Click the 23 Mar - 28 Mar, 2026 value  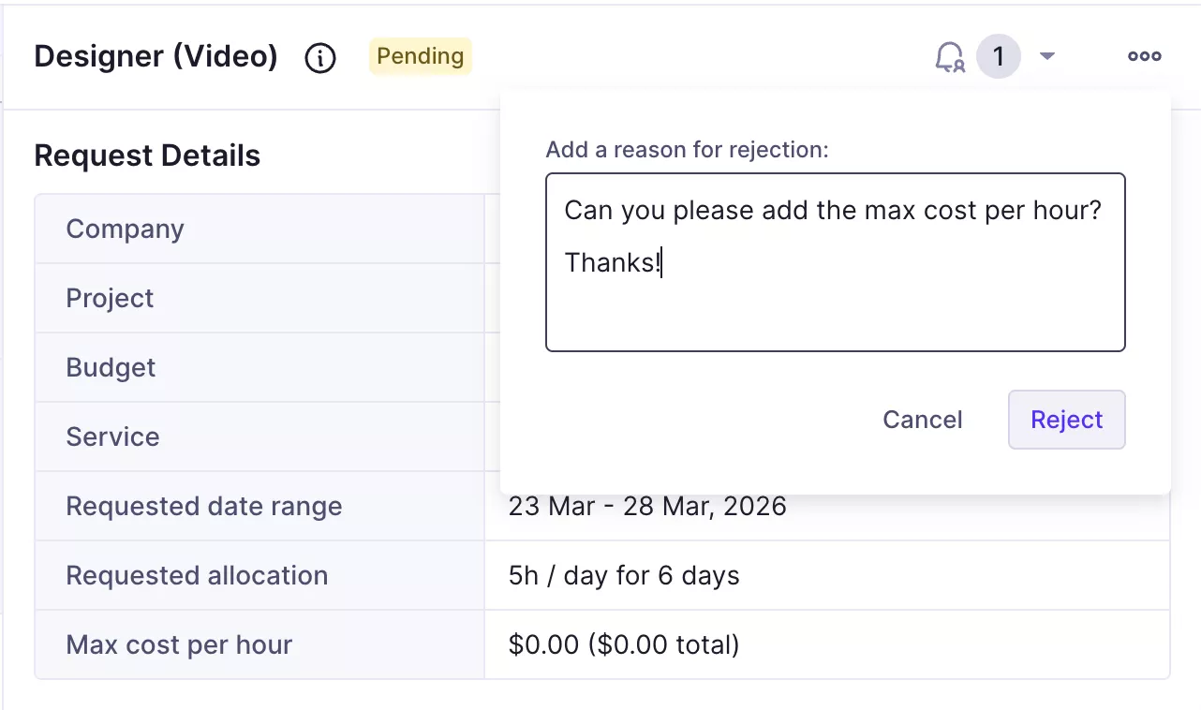(x=647, y=507)
